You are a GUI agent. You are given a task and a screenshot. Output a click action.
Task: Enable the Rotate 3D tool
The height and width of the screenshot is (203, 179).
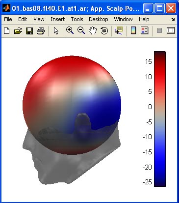[x=104, y=30]
